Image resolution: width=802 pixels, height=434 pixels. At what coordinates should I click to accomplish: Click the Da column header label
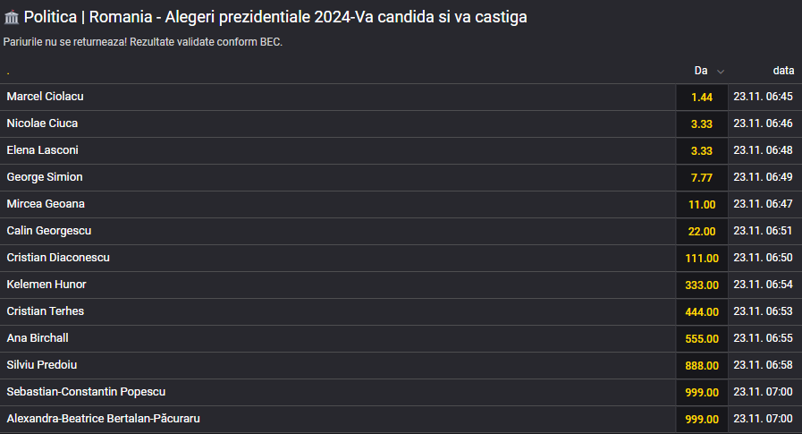coord(701,71)
